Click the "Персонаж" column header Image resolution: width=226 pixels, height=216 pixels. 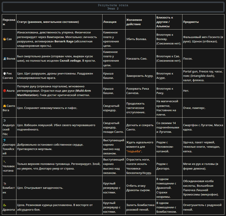[9, 22]
